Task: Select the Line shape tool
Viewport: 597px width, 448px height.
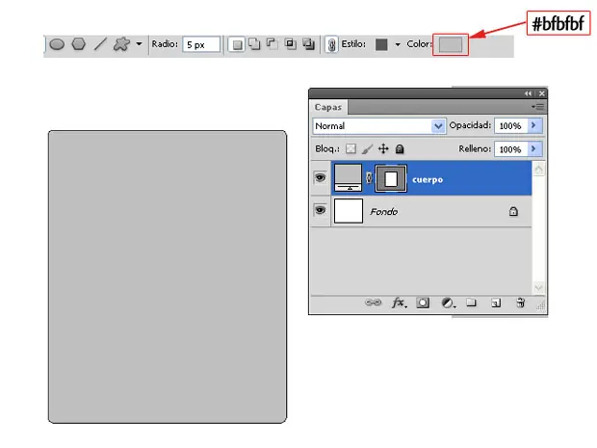Action: tap(100, 44)
